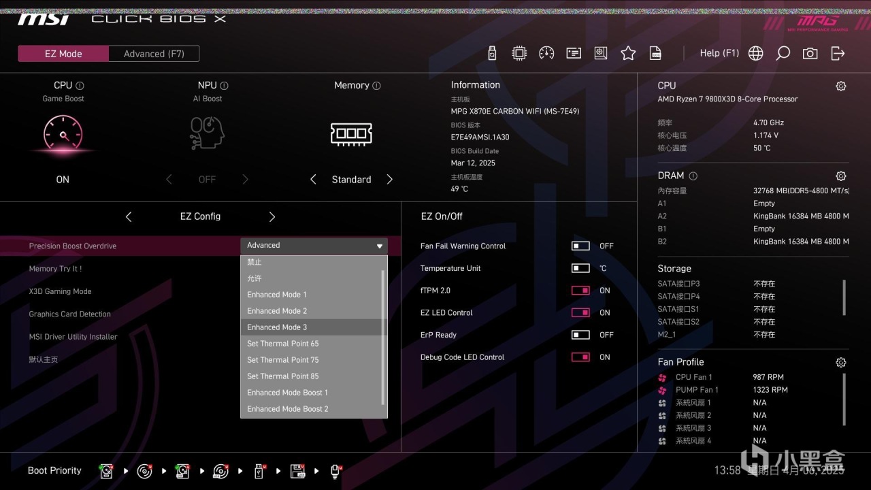Switch to Advanced (F7) mode
Image resolution: width=871 pixels, height=490 pixels.
click(154, 54)
